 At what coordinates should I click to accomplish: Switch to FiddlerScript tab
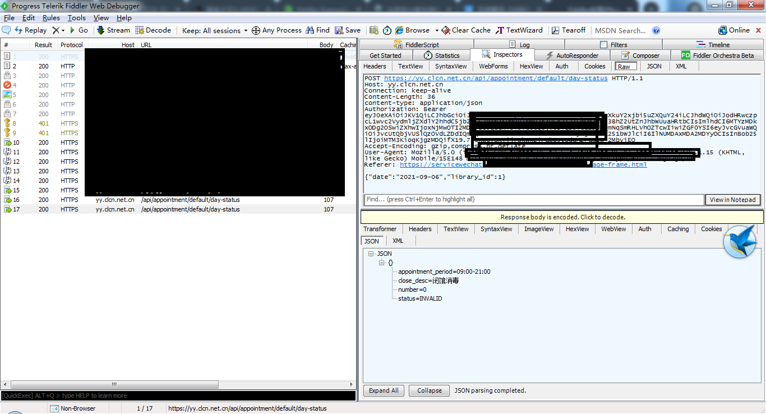coord(416,45)
